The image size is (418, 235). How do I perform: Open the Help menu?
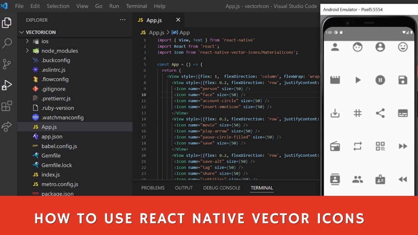coord(160,6)
